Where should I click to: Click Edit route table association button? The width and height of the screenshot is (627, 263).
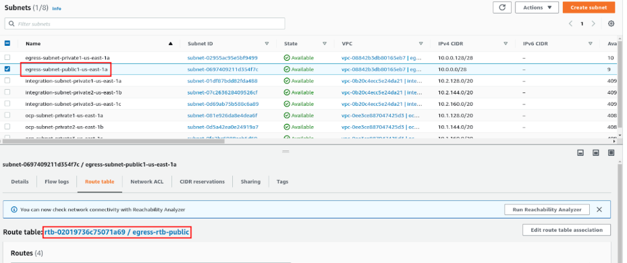pyautogui.click(x=566, y=230)
